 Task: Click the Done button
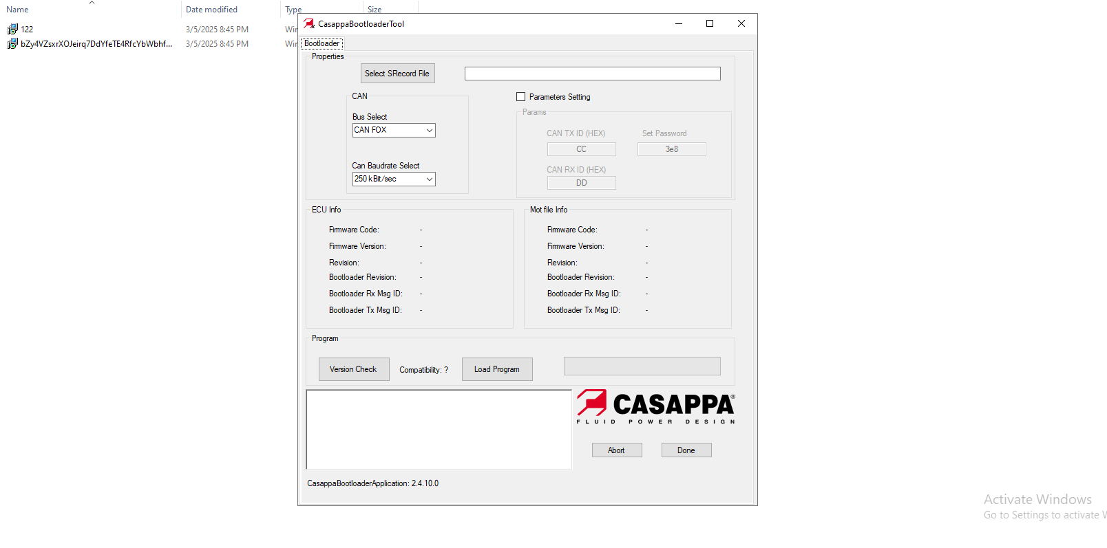[686, 450]
